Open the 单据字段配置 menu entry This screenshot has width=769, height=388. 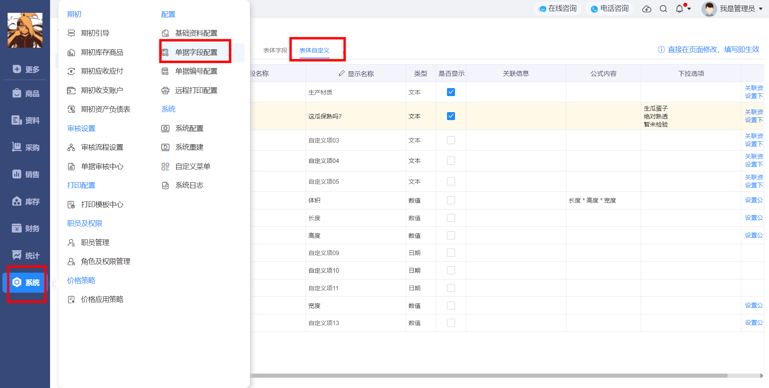click(x=196, y=52)
